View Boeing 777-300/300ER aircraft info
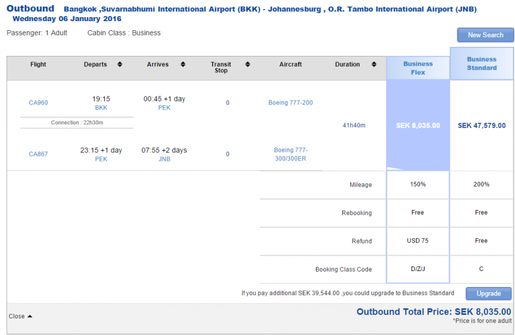The width and height of the screenshot is (515, 335). (x=290, y=154)
